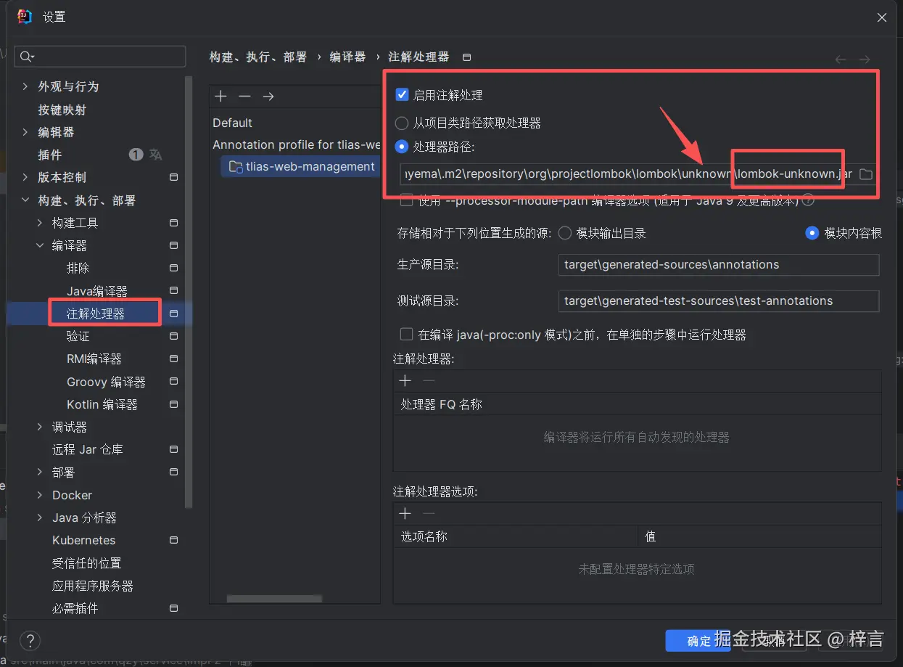Click the navigate forward arrow icon
This screenshot has width=903, height=667.
pyautogui.click(x=864, y=60)
